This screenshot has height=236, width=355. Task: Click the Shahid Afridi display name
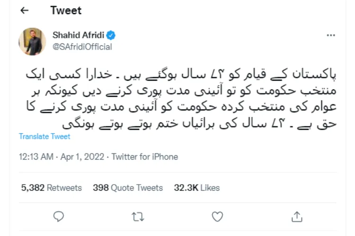tap(78, 35)
